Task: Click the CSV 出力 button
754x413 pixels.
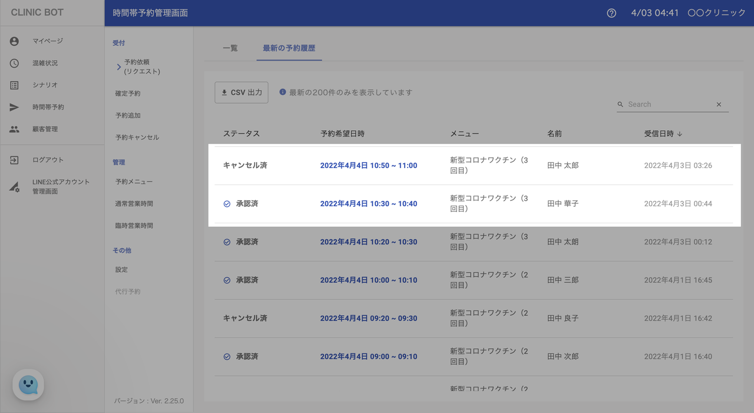Action: 242,92
